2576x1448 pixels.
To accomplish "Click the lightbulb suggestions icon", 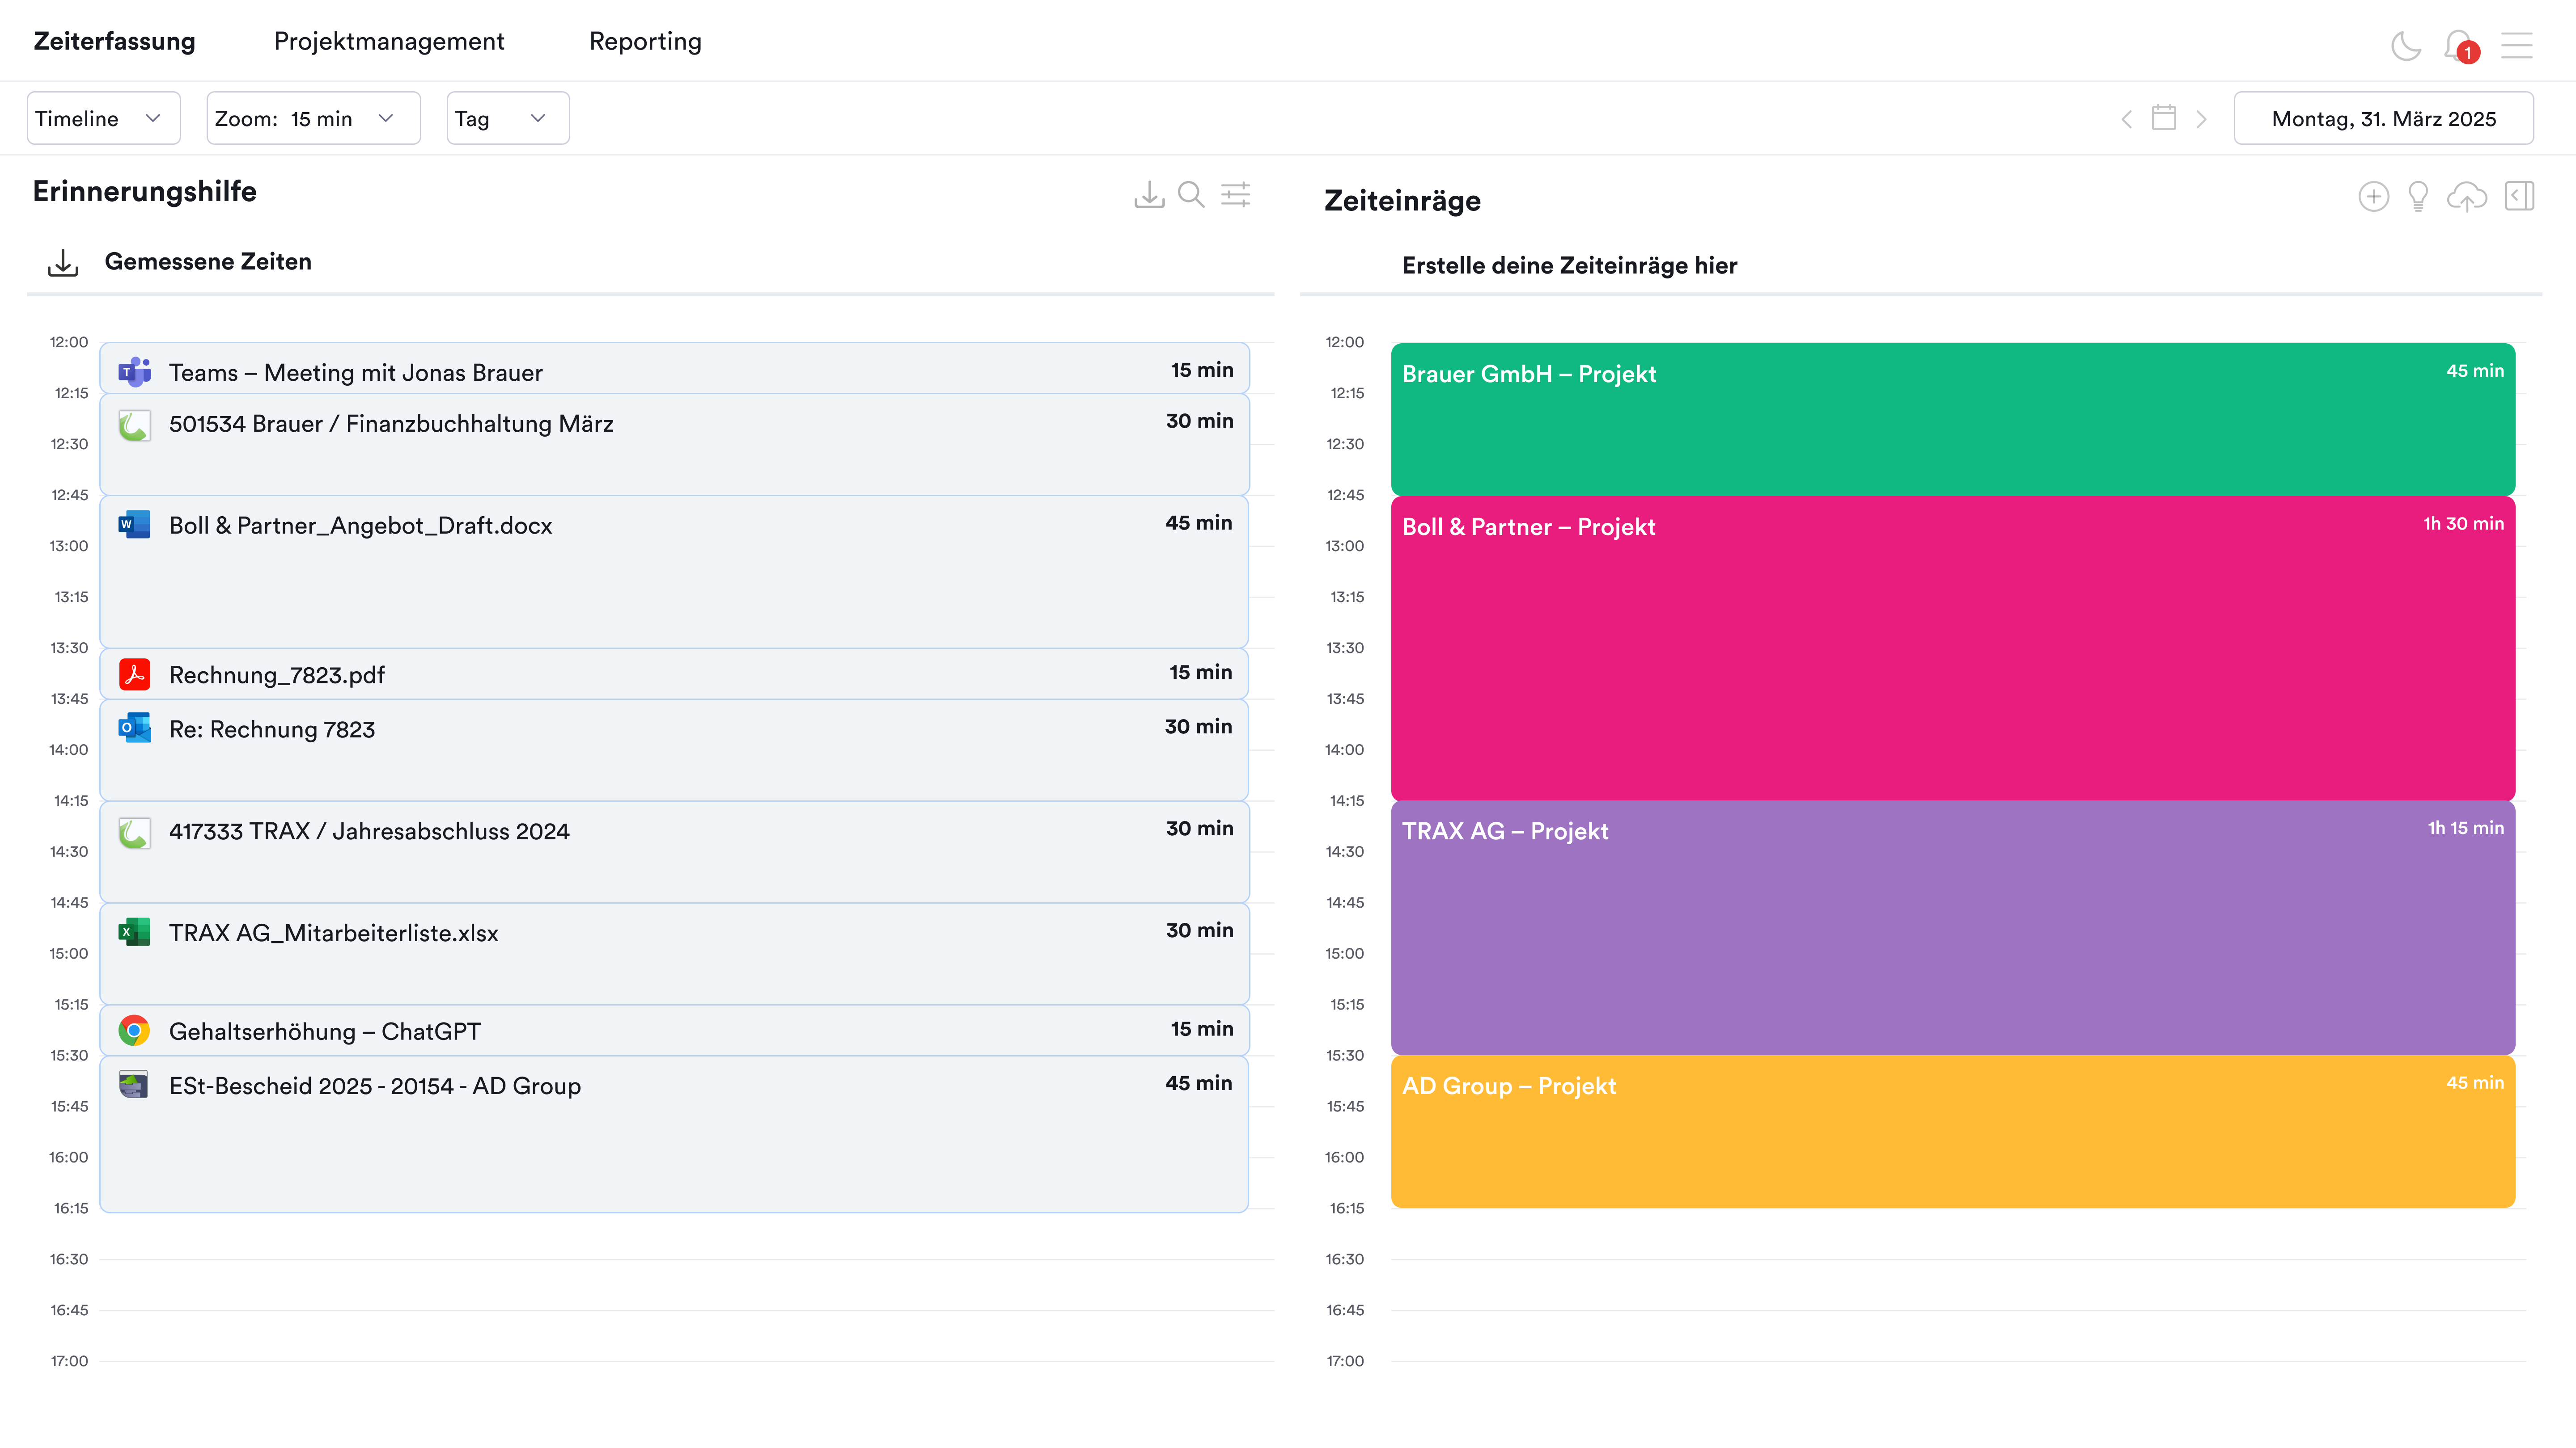I will pyautogui.click(x=2418, y=196).
